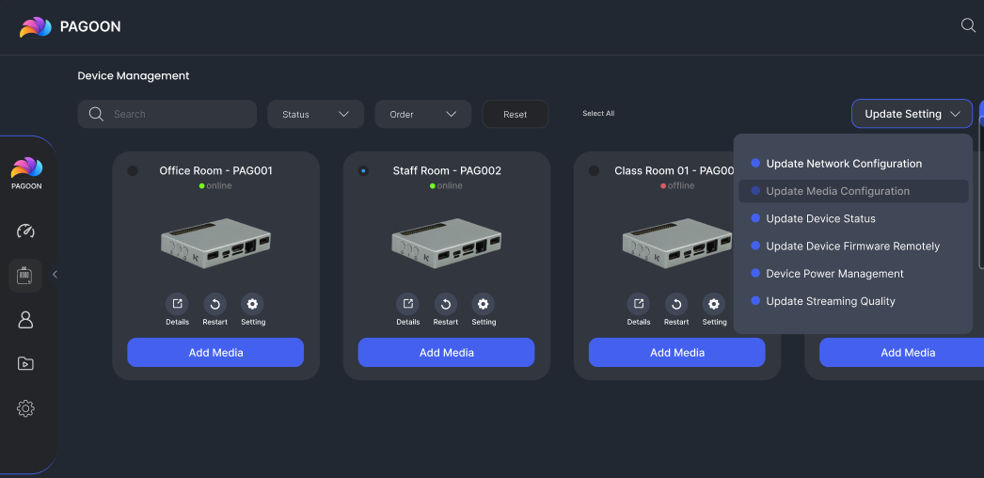Choose Update Device Firmware Remotely option
This screenshot has width=984, height=478.
(852, 247)
